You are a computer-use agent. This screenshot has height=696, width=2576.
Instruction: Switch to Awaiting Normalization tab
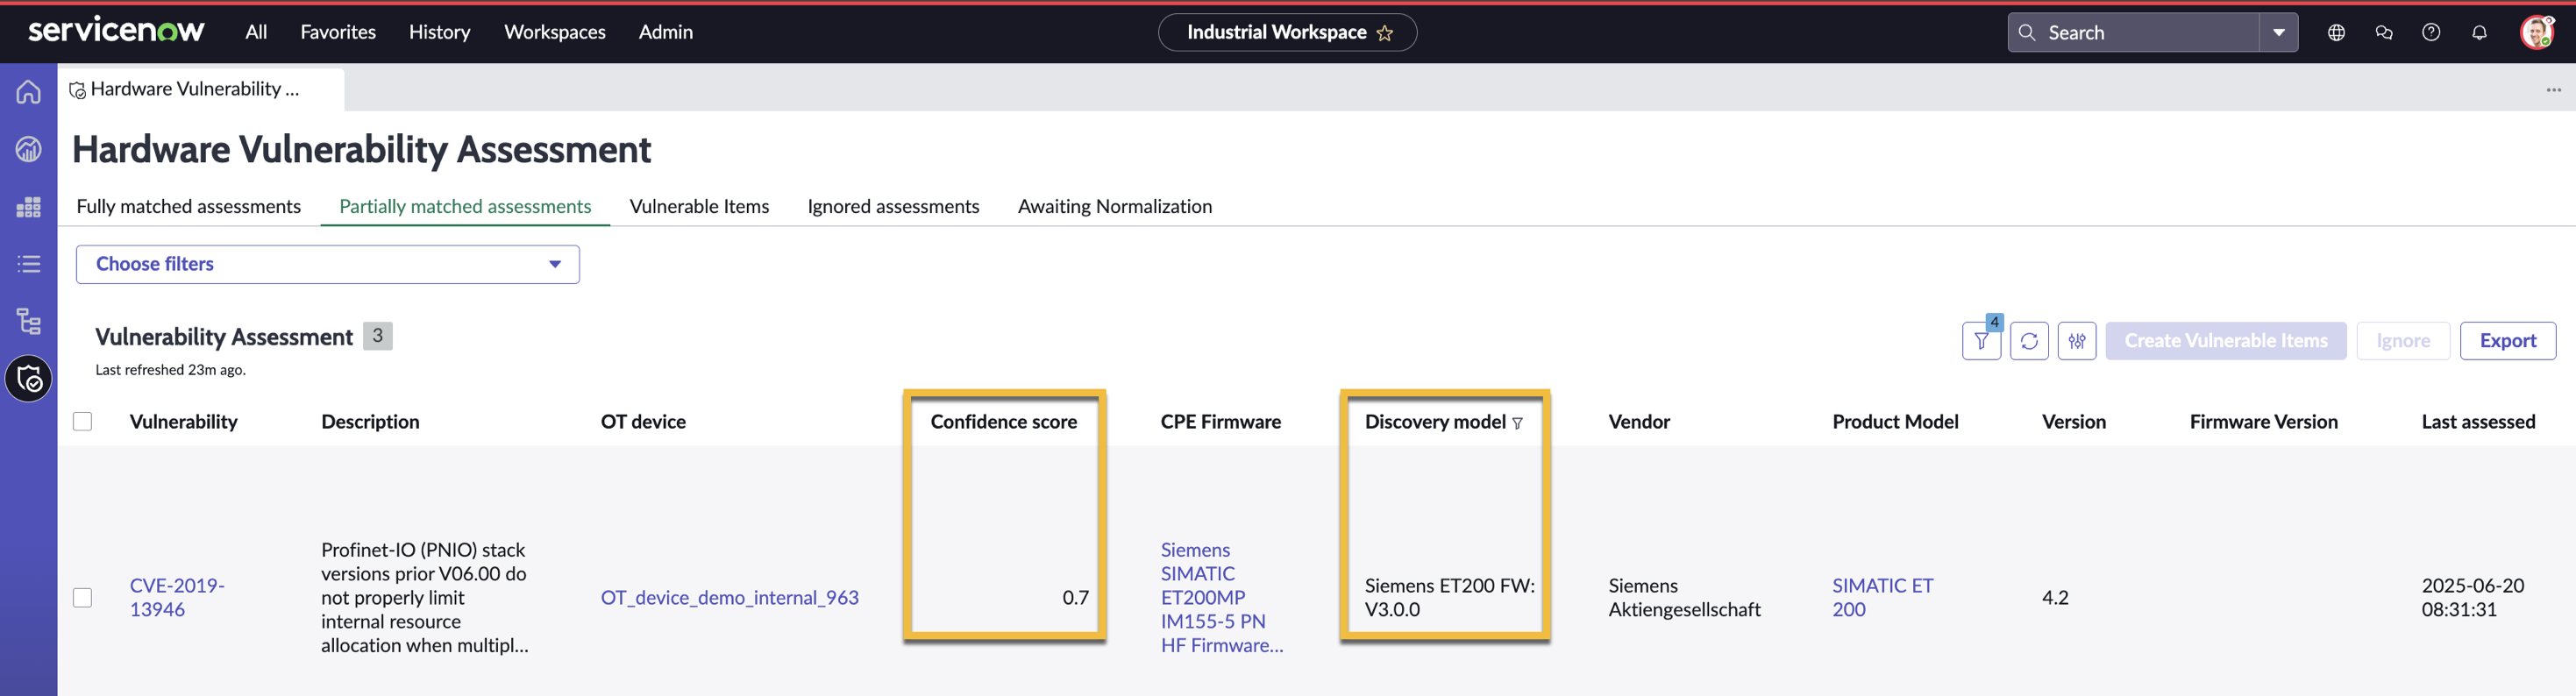1114,206
